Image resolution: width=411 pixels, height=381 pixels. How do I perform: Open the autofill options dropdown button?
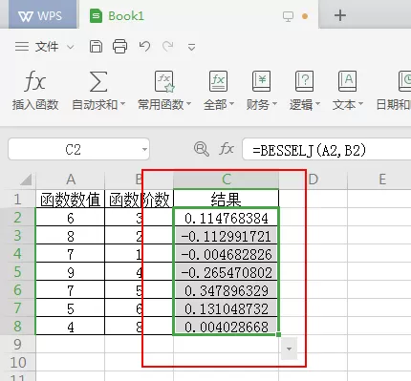click(x=289, y=349)
